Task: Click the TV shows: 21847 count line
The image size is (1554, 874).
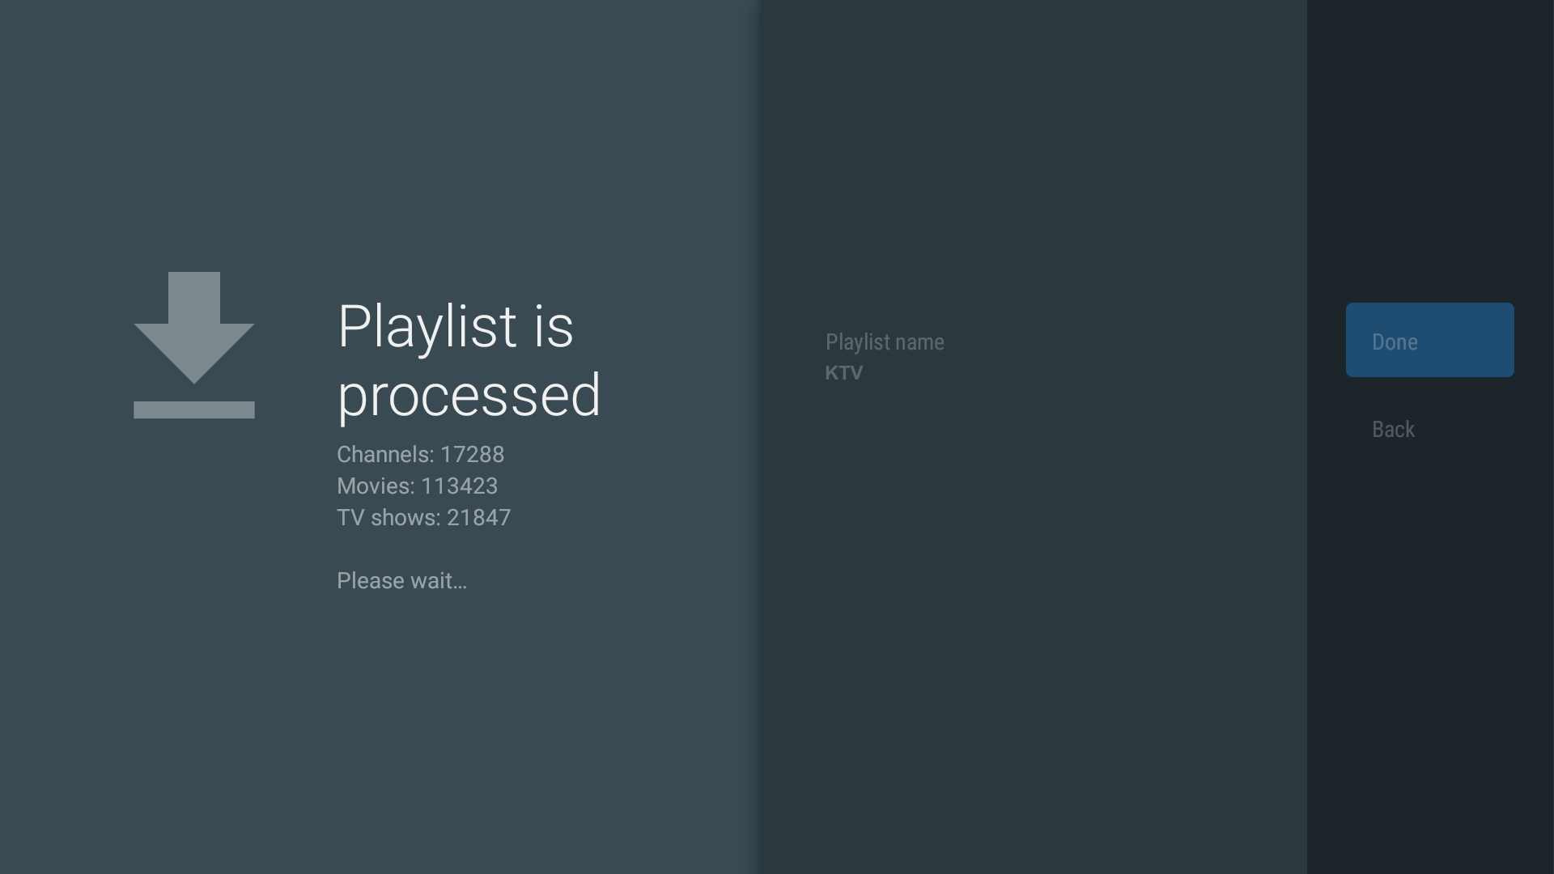Action: [x=423, y=518]
